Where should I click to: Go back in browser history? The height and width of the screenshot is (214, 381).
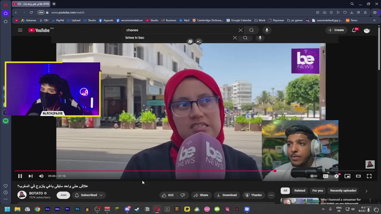click(16, 12)
